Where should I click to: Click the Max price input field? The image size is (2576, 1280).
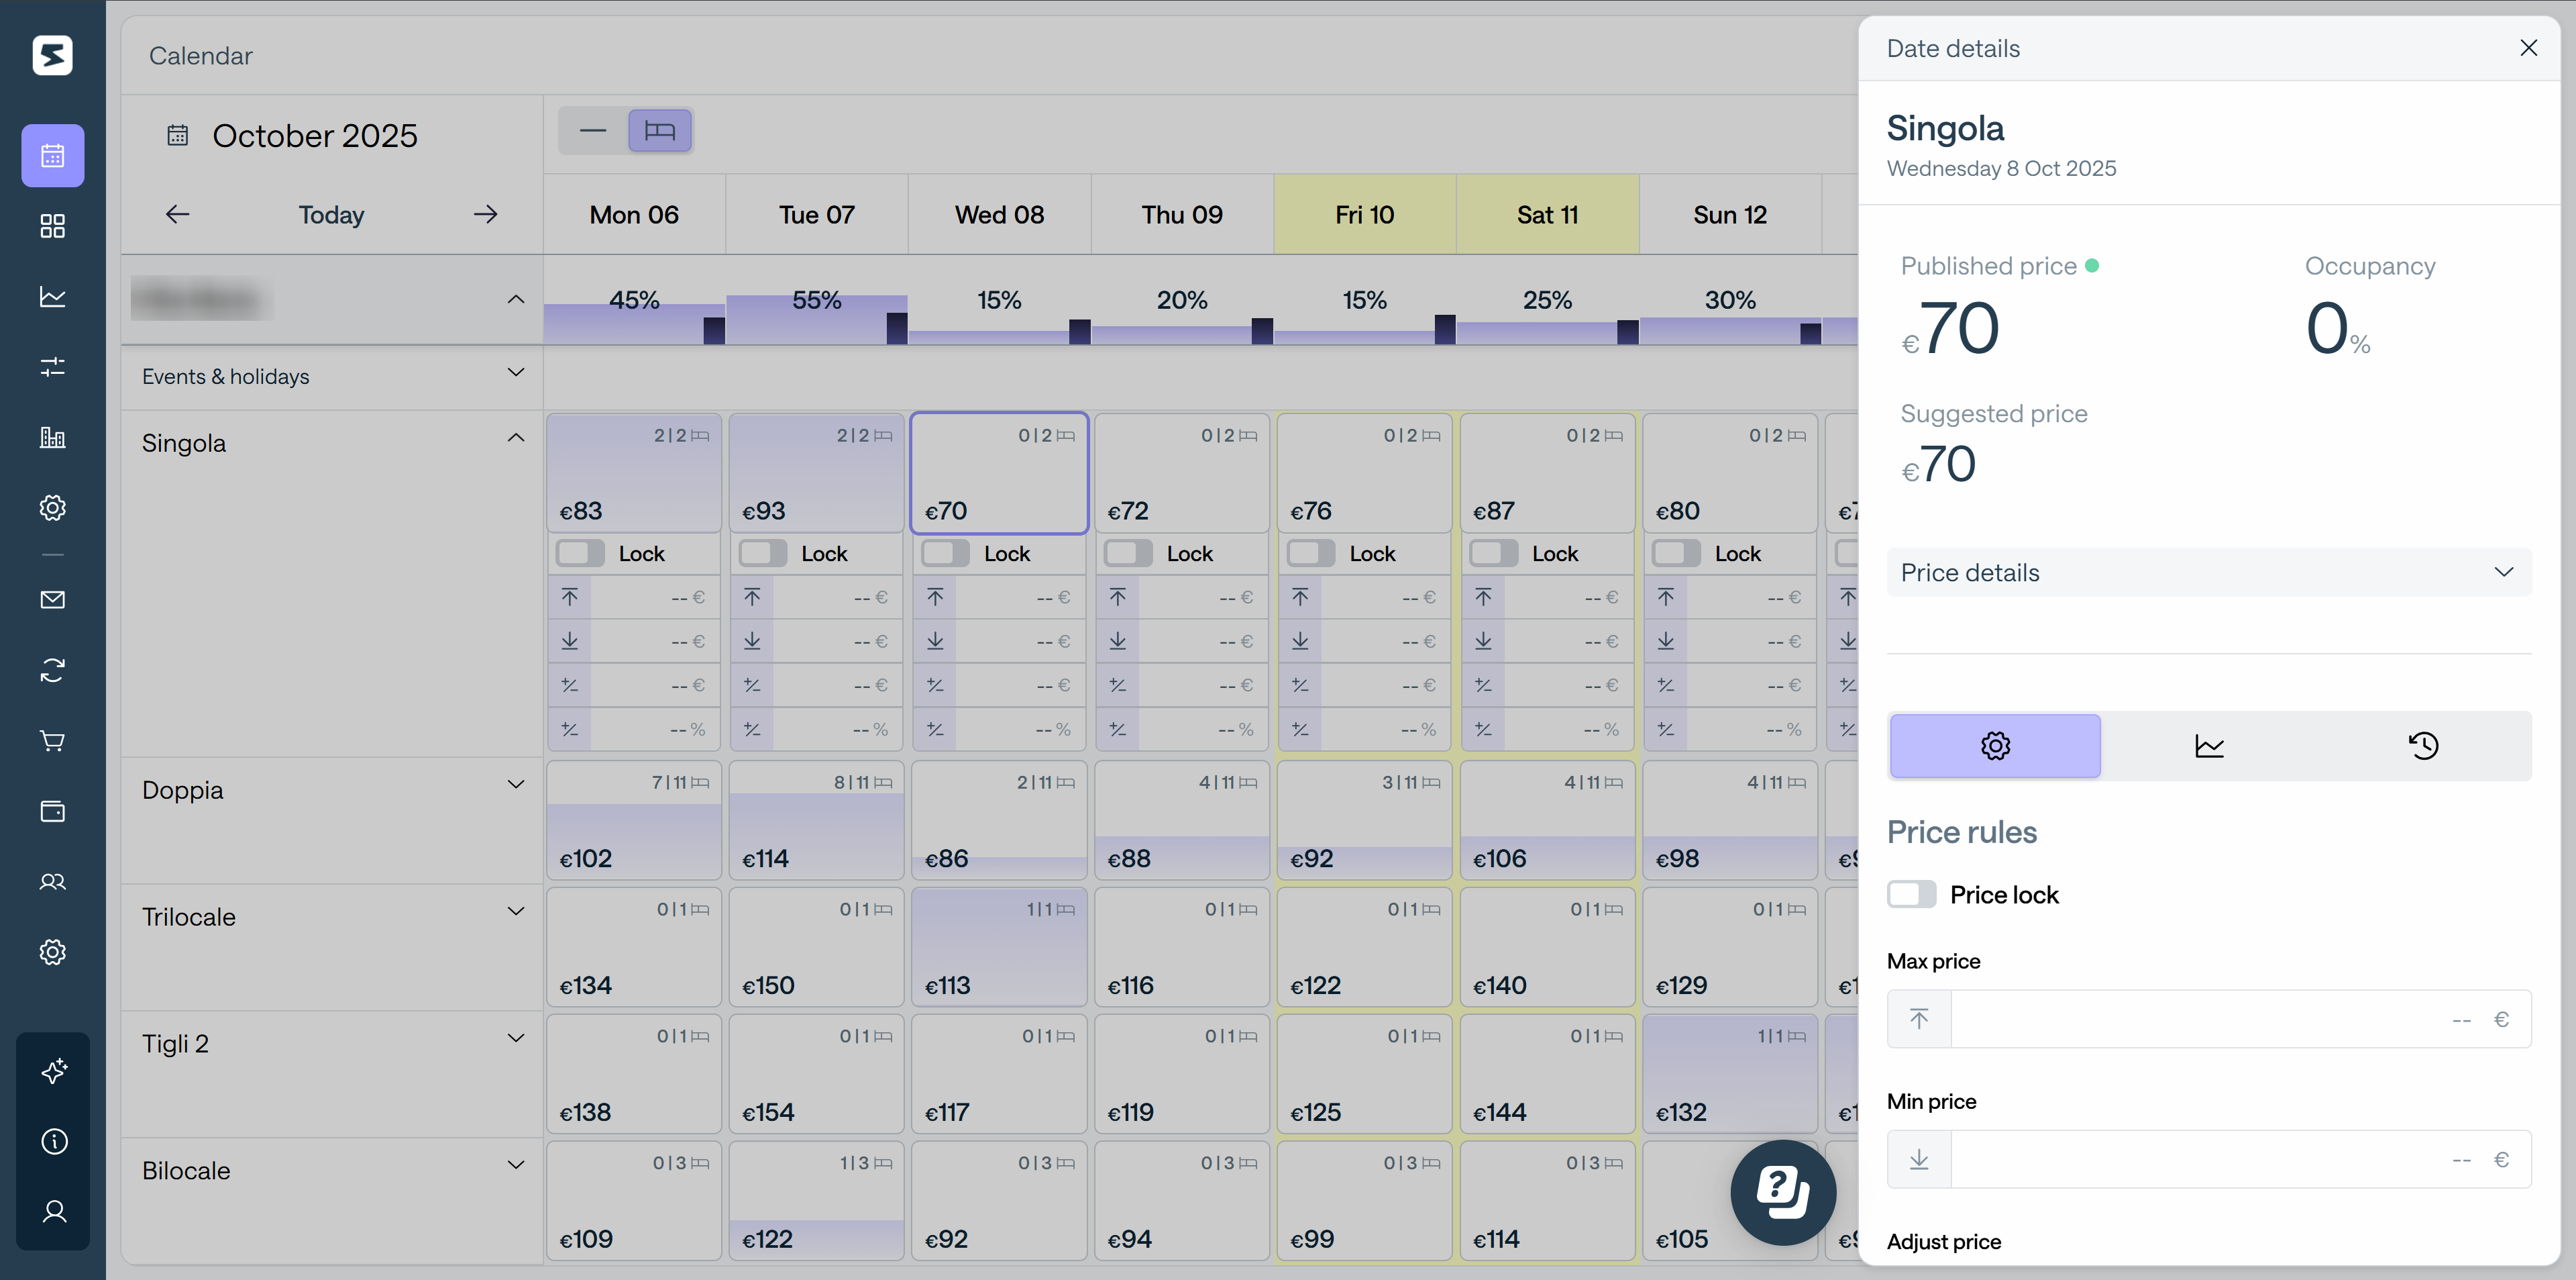click(2208, 1019)
